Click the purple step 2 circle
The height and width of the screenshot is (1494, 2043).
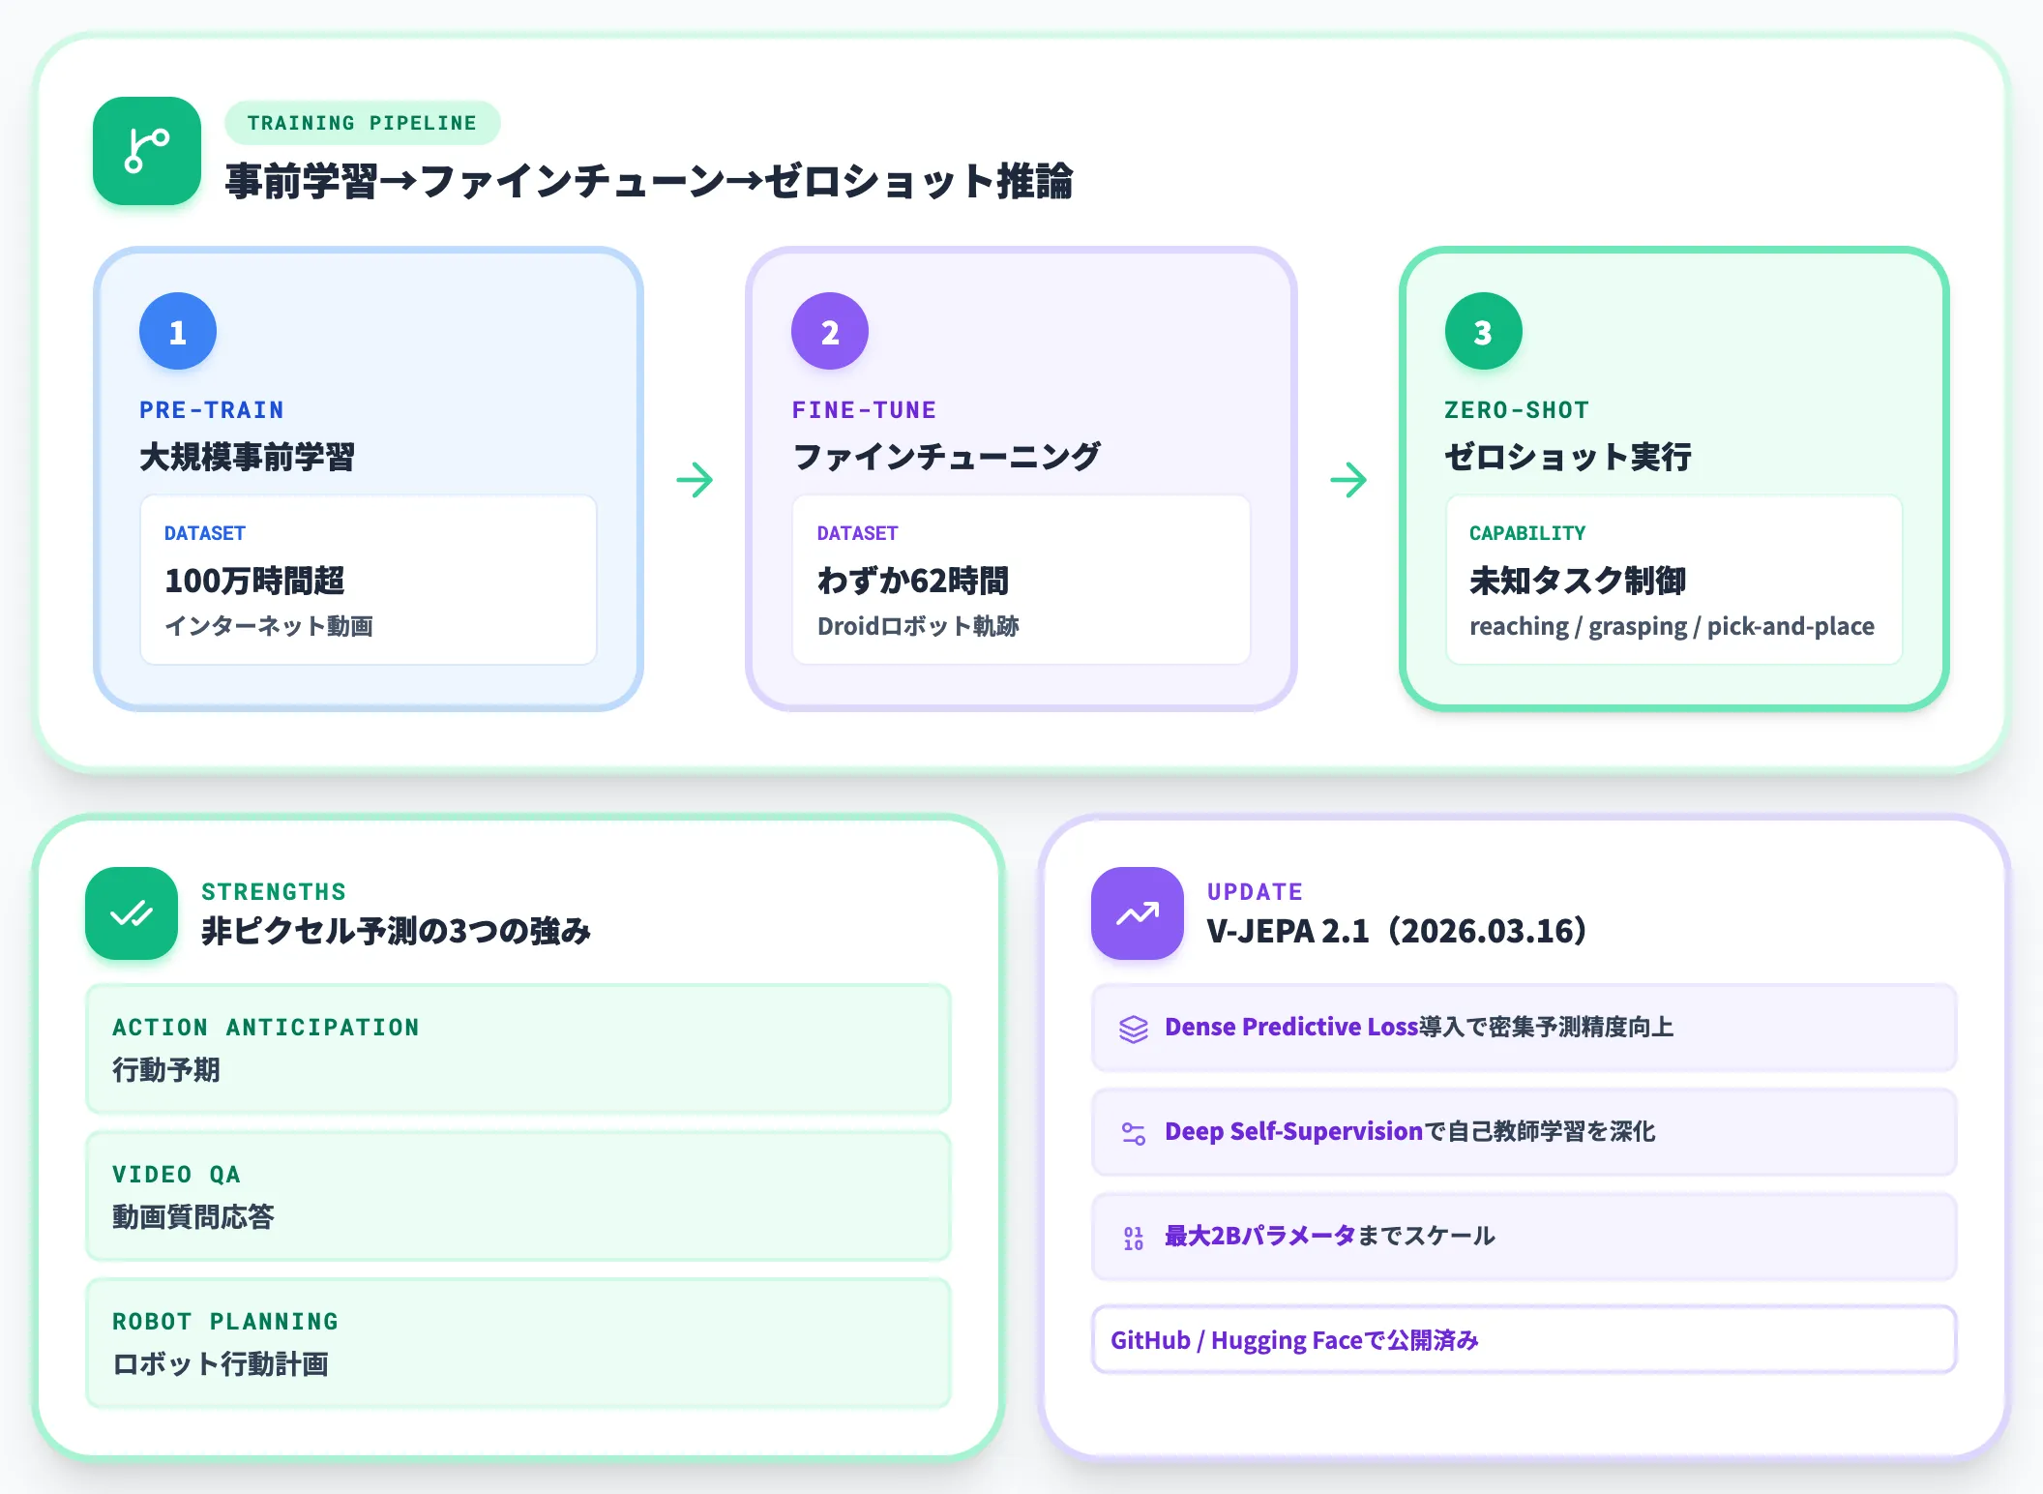830,331
